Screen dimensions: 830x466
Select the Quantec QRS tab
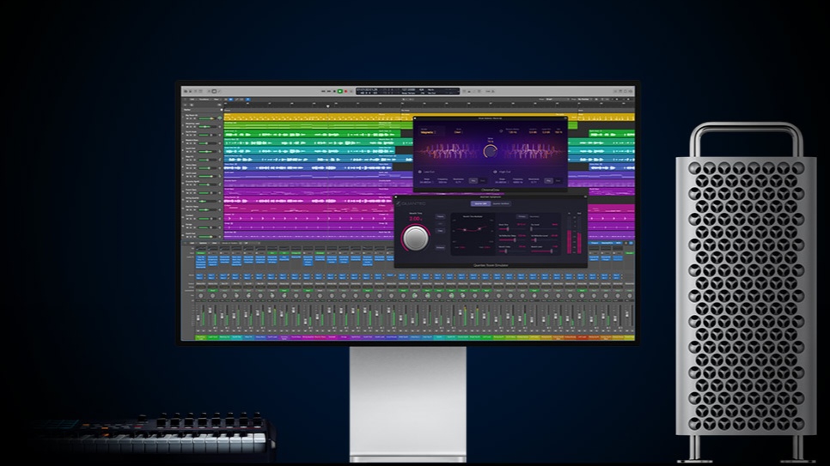[479, 203]
